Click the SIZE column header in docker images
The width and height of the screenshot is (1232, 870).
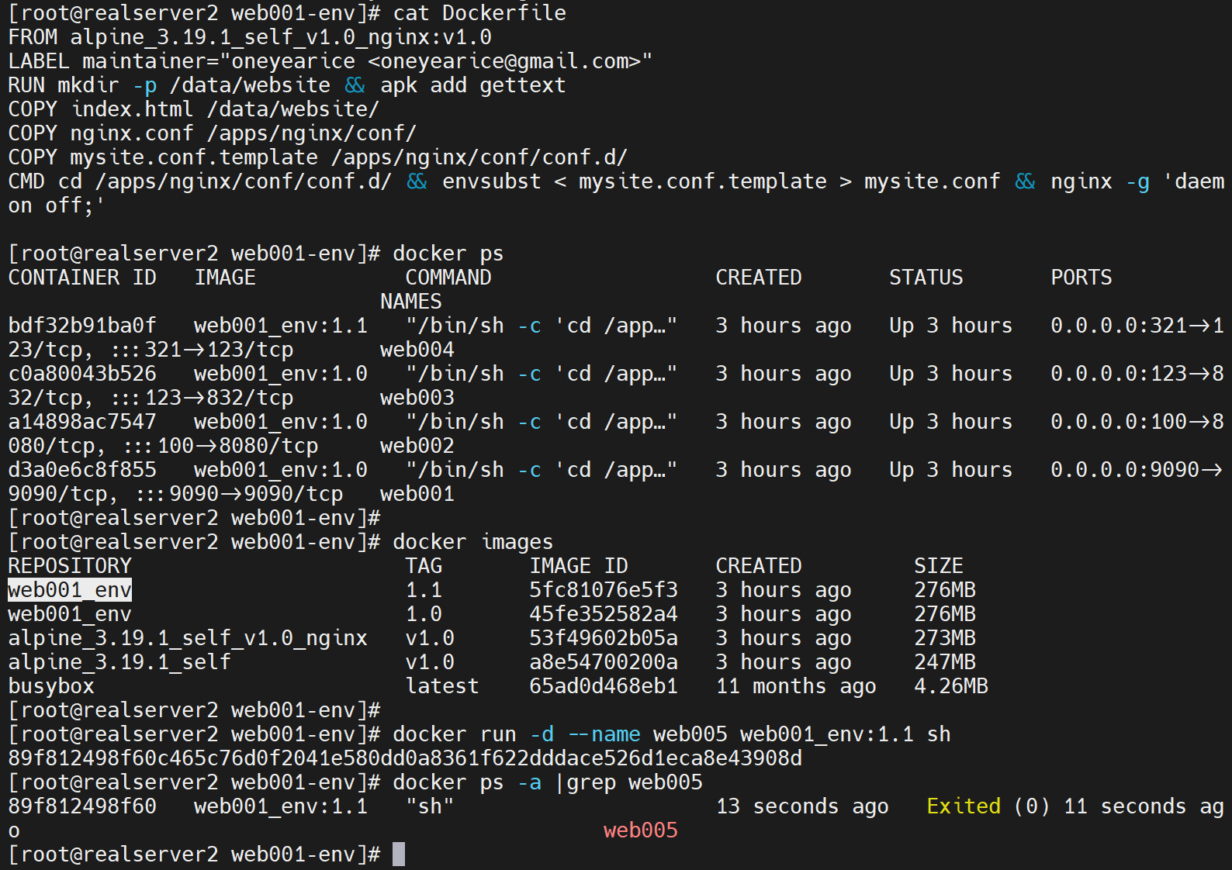938,566
